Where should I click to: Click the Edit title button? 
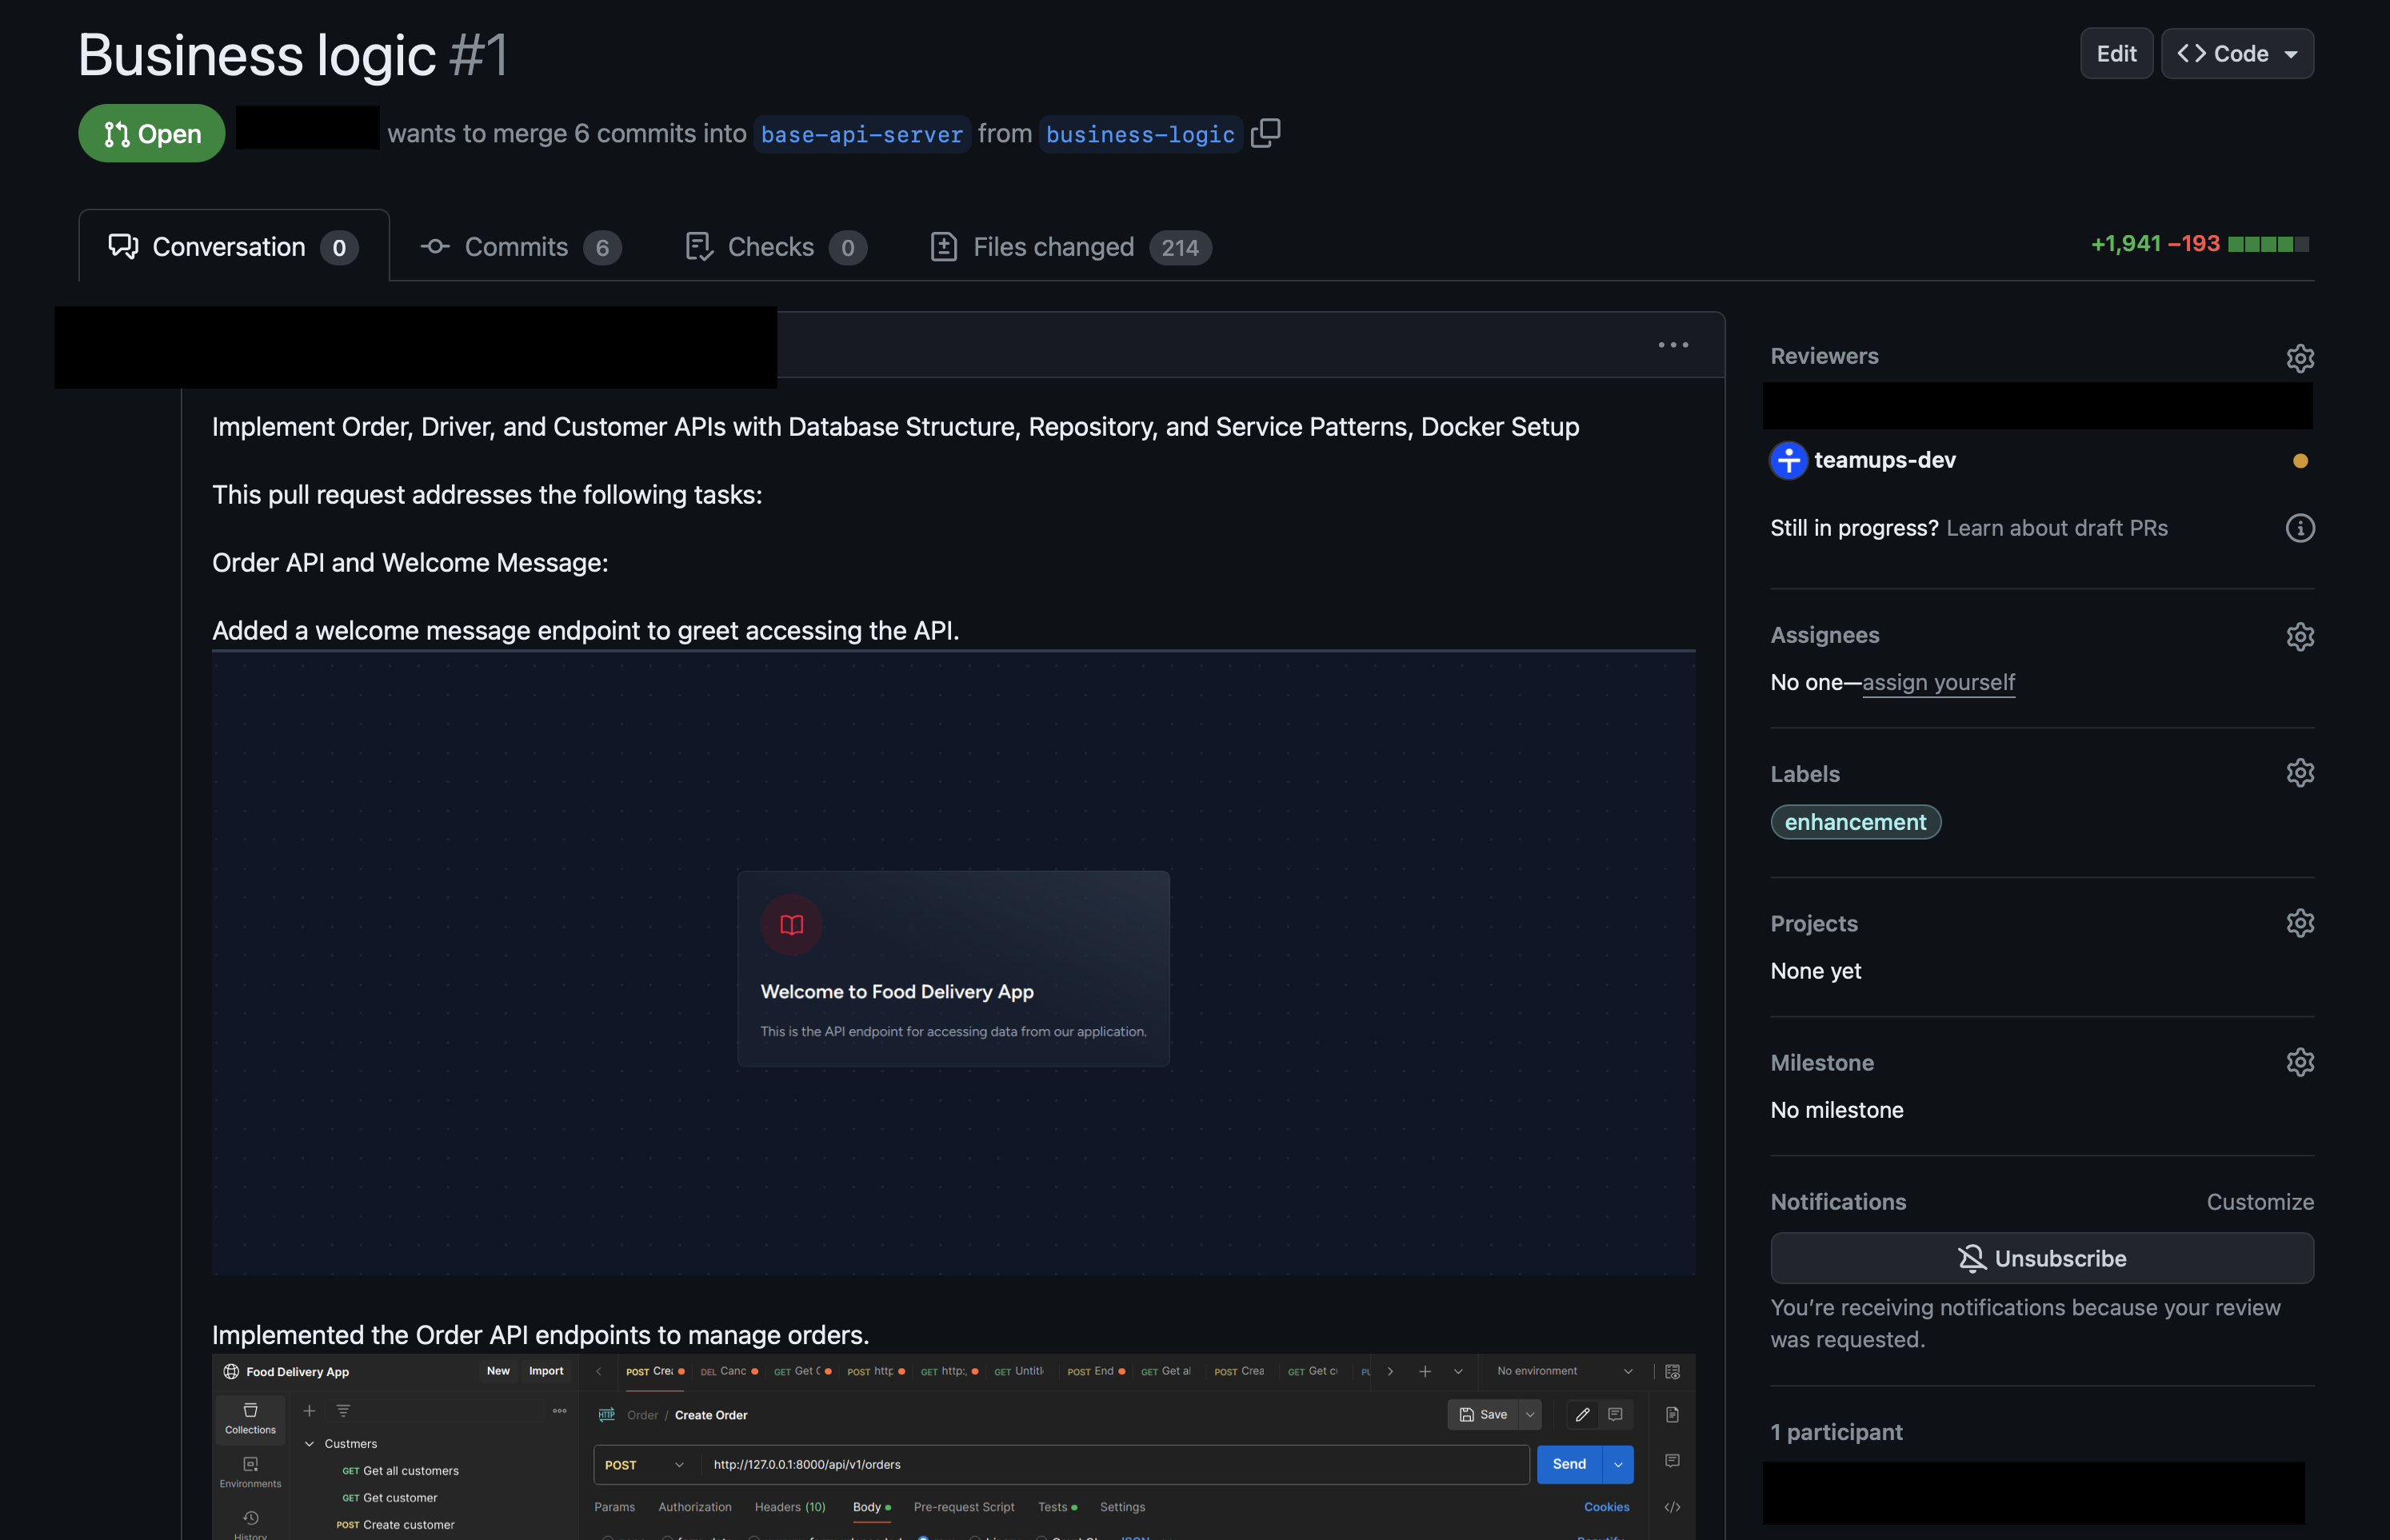coord(2116,54)
